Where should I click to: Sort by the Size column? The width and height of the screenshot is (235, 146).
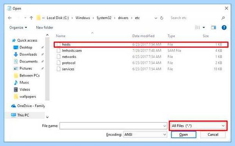coord(206,36)
